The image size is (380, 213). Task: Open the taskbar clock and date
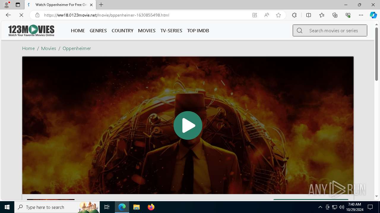(x=354, y=207)
